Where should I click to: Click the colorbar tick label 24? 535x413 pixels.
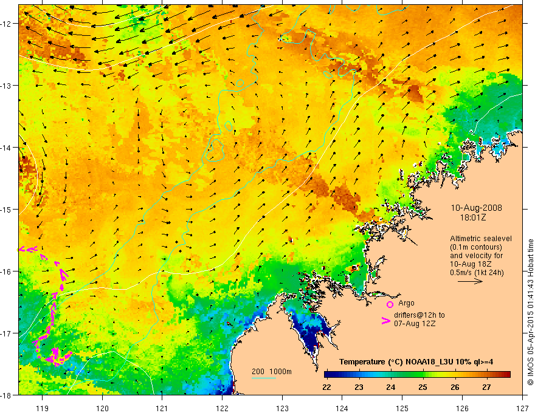point(391,387)
